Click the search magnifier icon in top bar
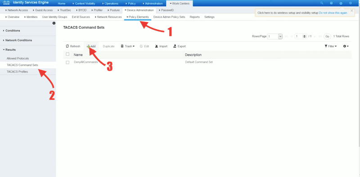This screenshot has height=177, width=360. pos(322,3)
